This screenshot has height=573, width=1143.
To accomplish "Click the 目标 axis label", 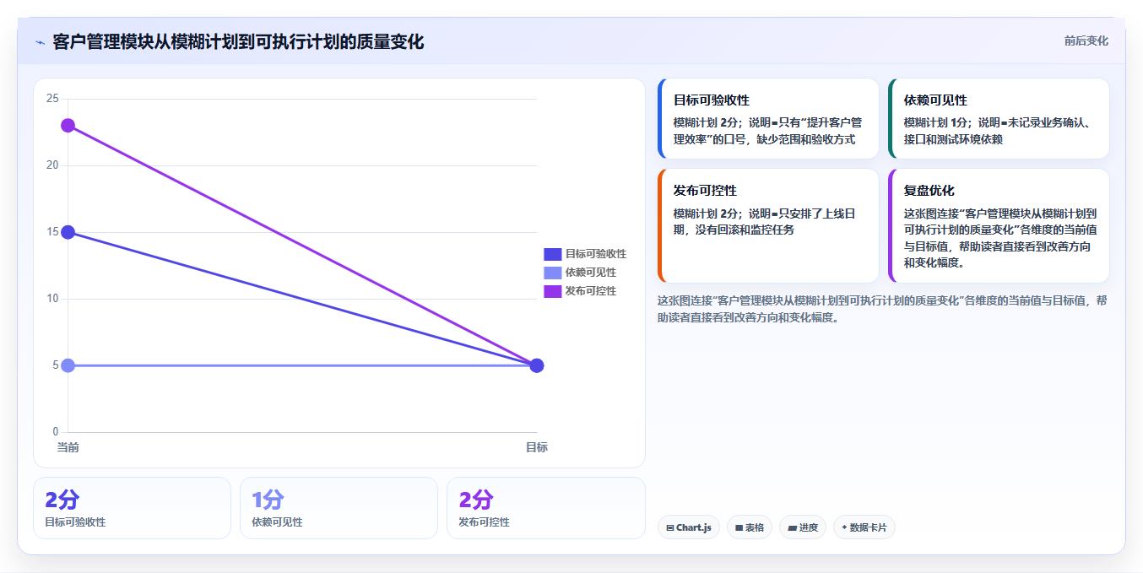I will pos(537,447).
